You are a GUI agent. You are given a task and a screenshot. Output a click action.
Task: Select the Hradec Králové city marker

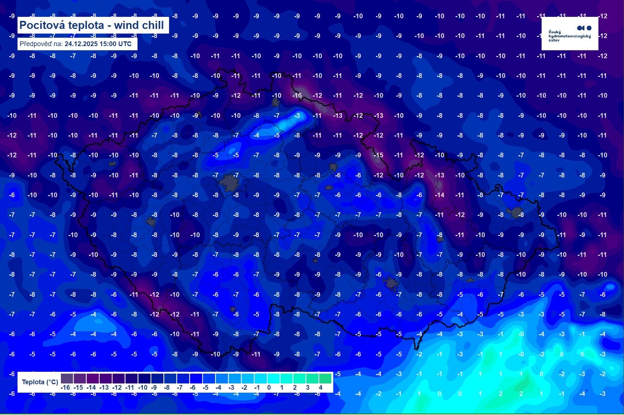click(333, 167)
